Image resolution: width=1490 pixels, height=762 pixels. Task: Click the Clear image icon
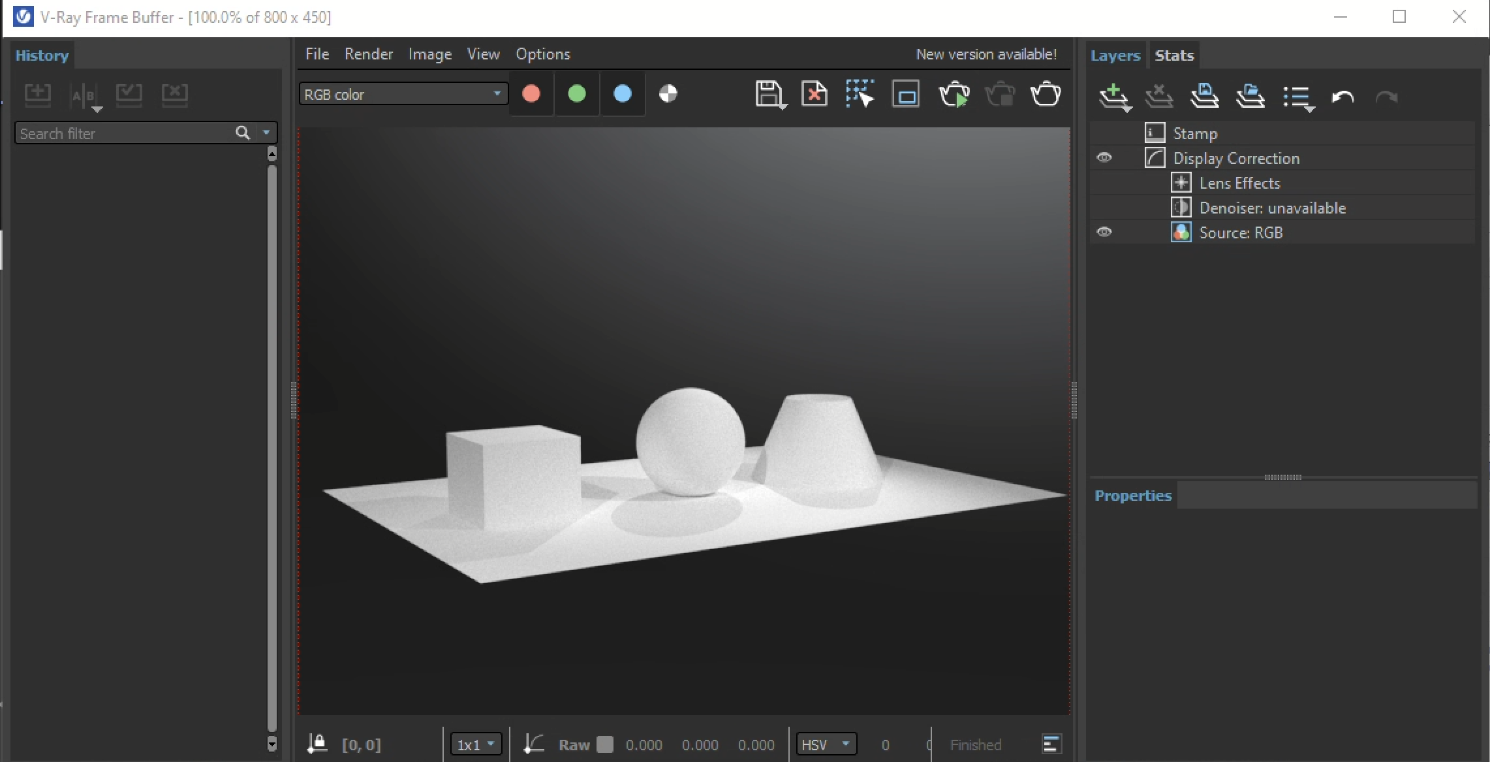pos(814,95)
